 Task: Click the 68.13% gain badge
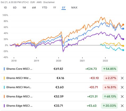pyautogui.click(x=110, y=96)
